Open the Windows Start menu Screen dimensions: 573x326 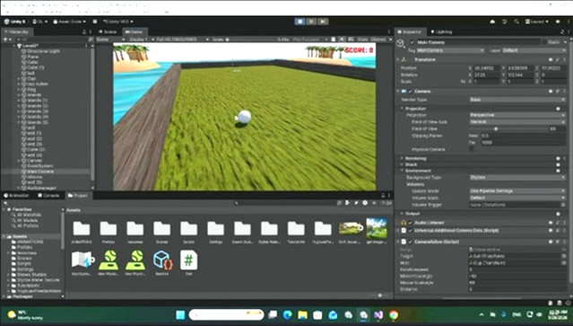tap(180, 314)
